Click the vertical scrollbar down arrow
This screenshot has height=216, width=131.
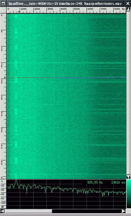(128, 176)
